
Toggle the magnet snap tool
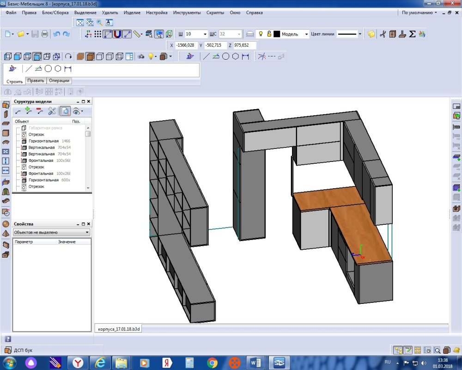coord(117,34)
